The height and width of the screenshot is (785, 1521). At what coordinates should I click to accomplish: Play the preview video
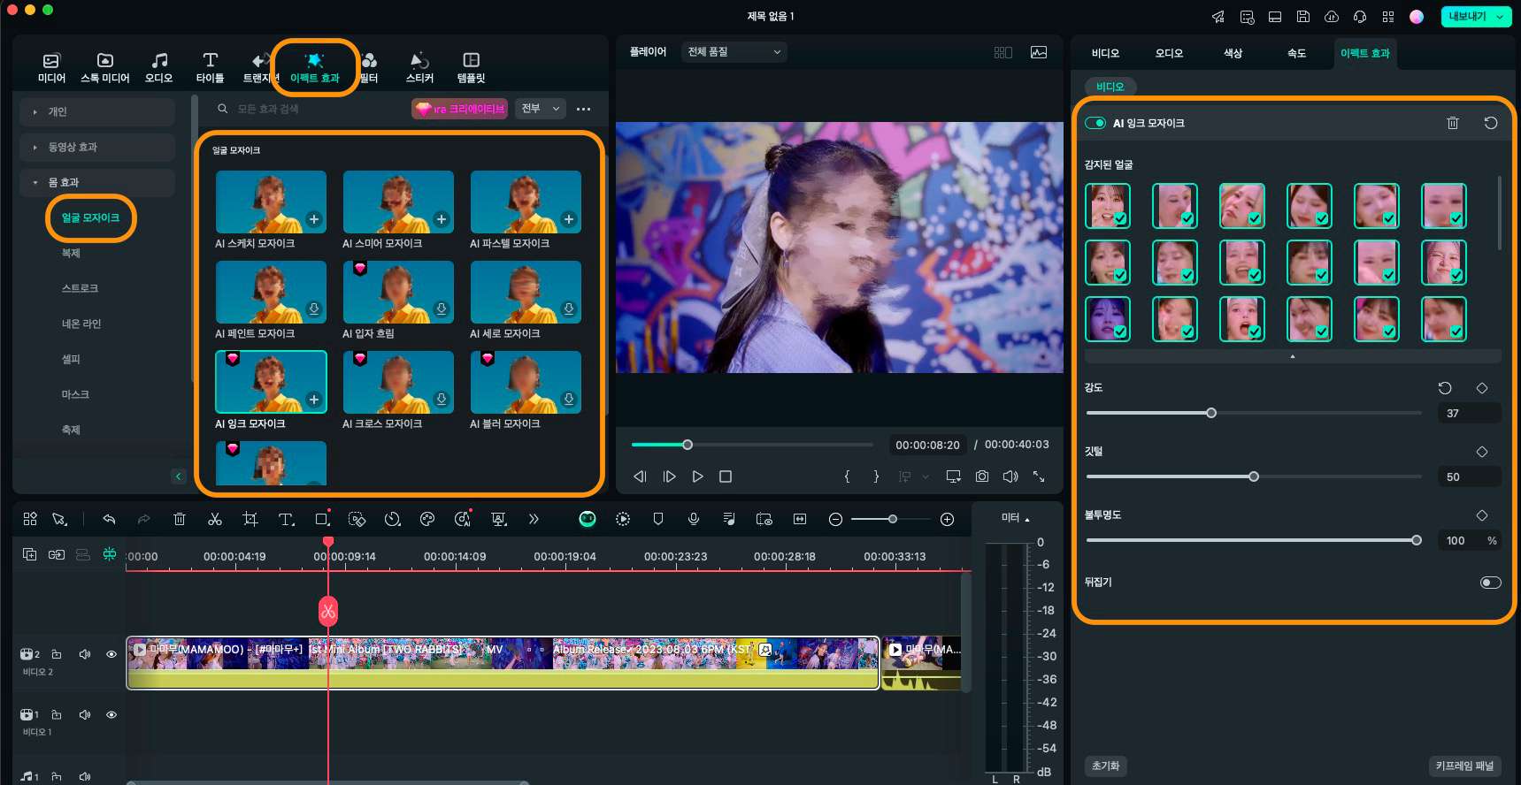697,476
